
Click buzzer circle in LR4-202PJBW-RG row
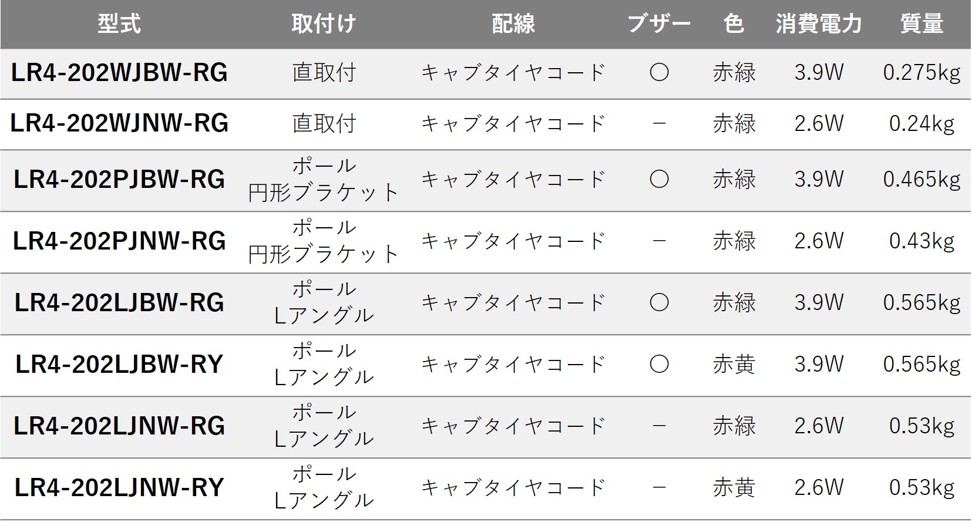click(659, 180)
